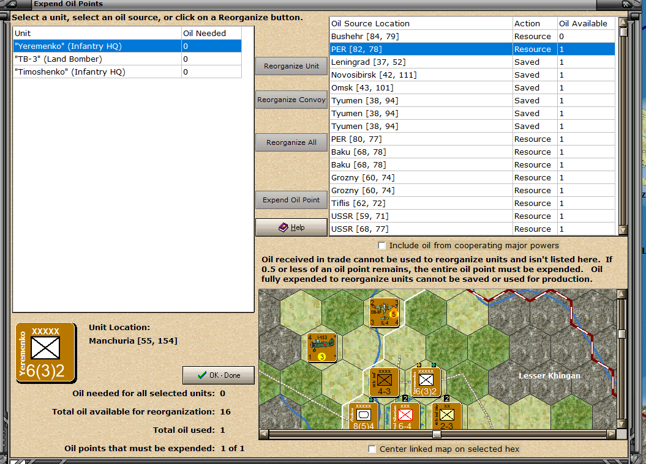Viewport: 646px width, 464px height.
Task: Click the oil source list scrollbar thumb
Action: point(623,32)
